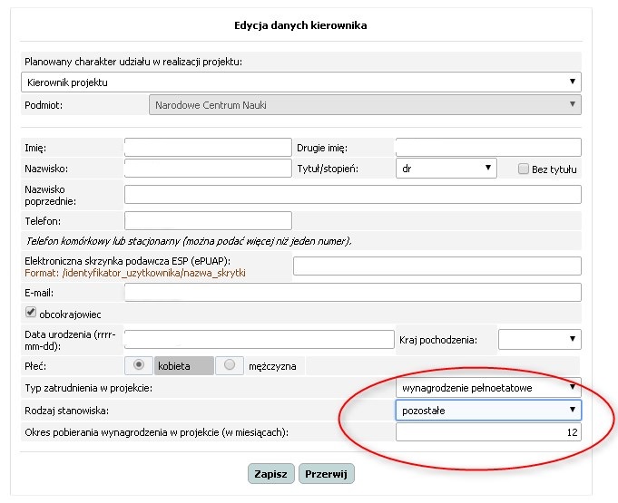Open the 'Planowany charakter udziału' dropdown
Screen dimensions: 618x503
click(301, 82)
